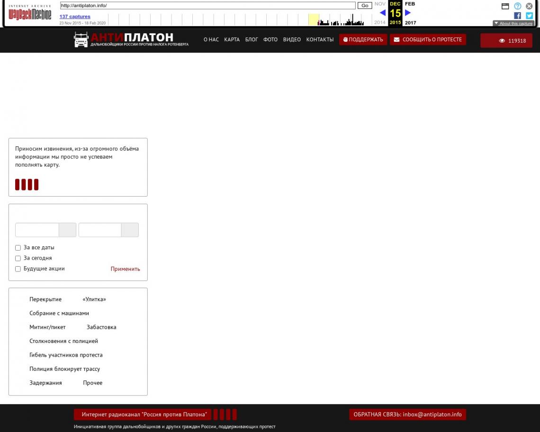Go to the previous capture with the left blue arrow
This screenshot has width=540, height=432.
click(x=383, y=13)
